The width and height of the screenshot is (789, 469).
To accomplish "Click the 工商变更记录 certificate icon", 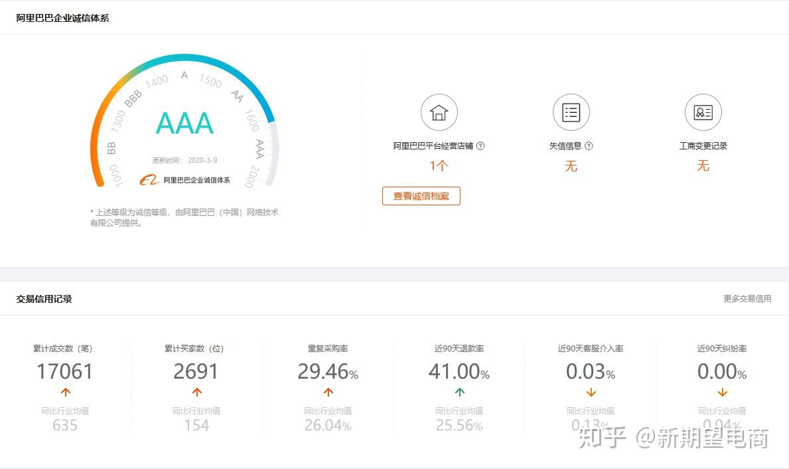I will tap(703, 112).
